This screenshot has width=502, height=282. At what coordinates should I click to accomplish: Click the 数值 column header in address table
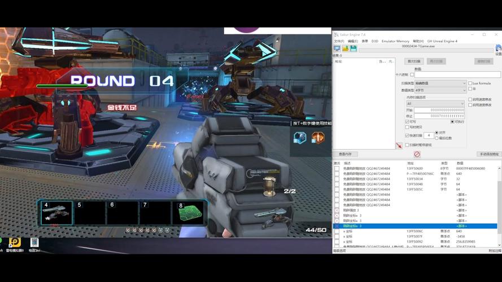click(460, 163)
